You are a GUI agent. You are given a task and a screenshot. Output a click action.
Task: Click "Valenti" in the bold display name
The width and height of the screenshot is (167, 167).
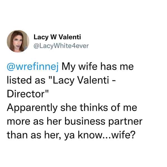[70, 37]
